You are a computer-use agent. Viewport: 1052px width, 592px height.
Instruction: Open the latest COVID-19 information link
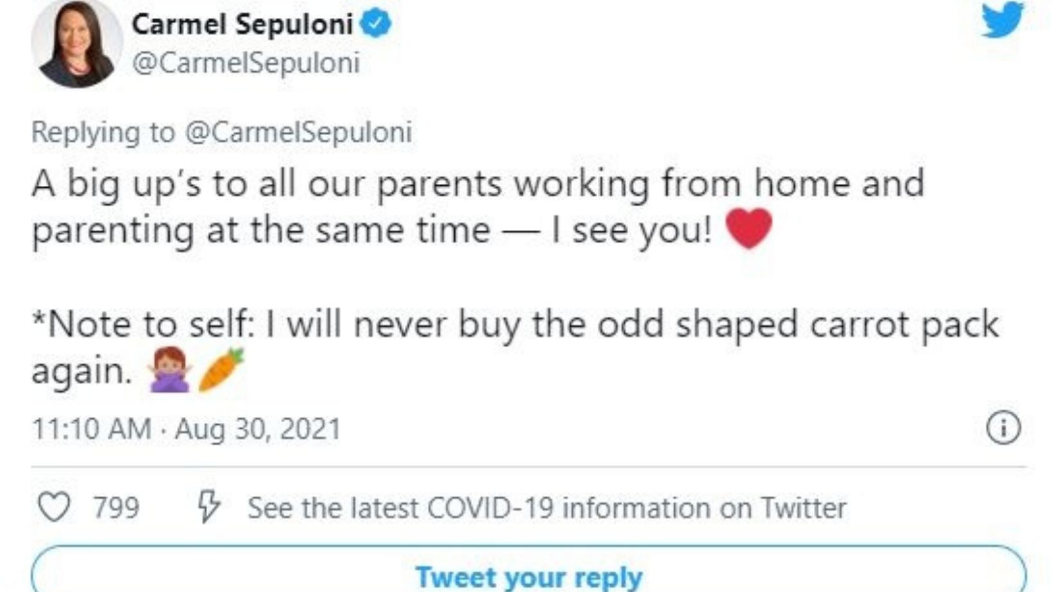tap(547, 508)
